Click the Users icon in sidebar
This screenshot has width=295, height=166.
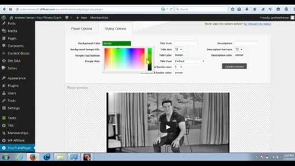[4, 93]
